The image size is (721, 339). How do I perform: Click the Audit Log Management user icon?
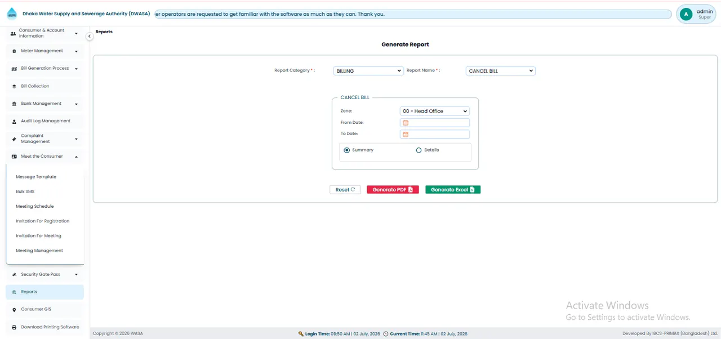[15, 121]
